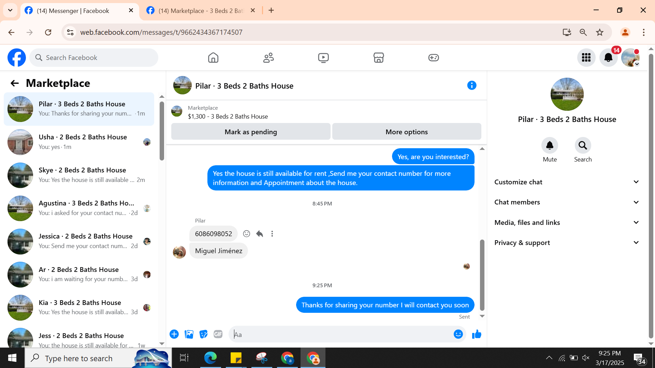Viewport: 655px width, 368px height.
Task: Open Windows notification center
Action: (x=639, y=358)
